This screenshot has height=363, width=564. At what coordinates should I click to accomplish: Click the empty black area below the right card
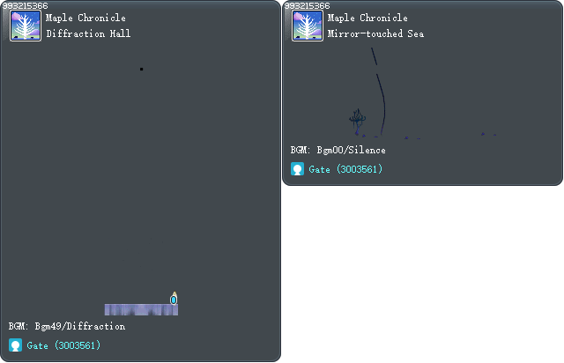(423, 273)
